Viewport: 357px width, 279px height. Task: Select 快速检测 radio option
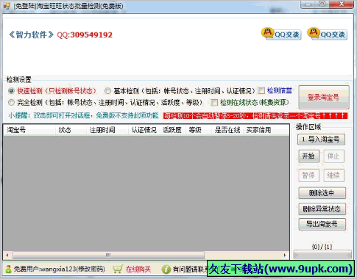tap(11, 91)
